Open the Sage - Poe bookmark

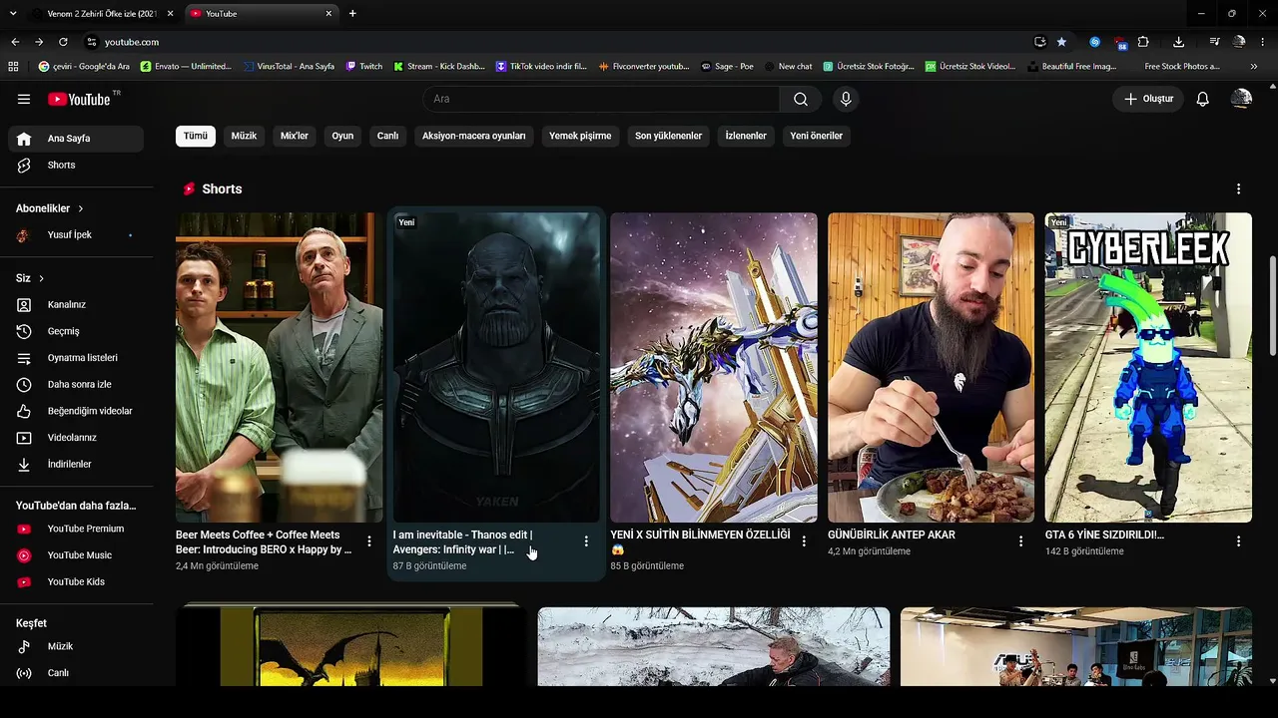click(x=727, y=66)
